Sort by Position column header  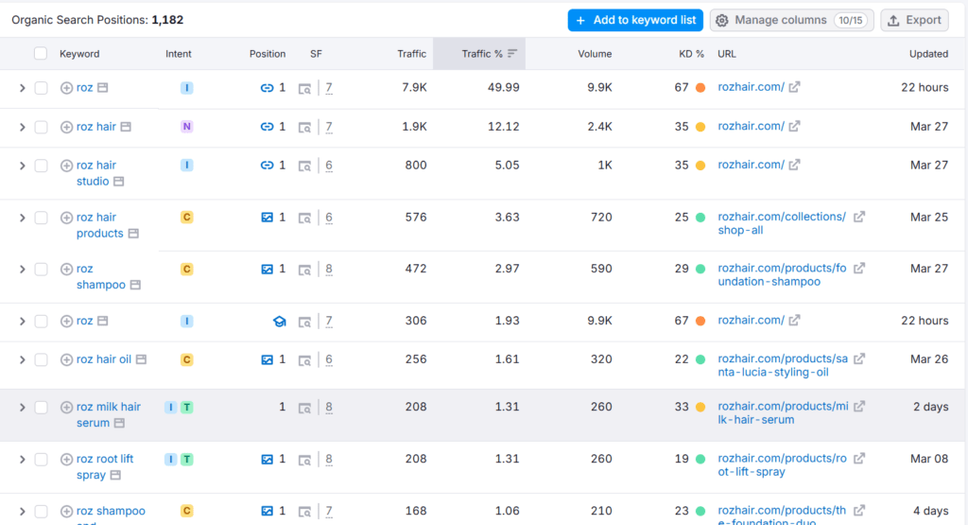coord(268,54)
